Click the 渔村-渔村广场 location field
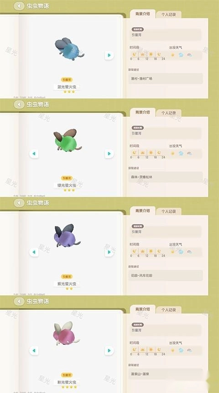 (166, 79)
